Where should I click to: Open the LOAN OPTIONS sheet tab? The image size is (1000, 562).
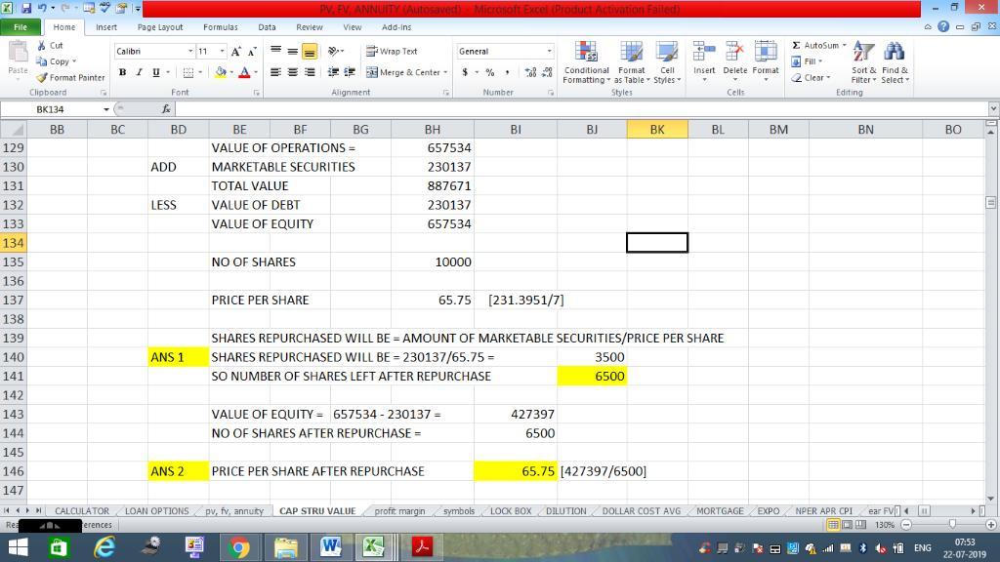(156, 510)
